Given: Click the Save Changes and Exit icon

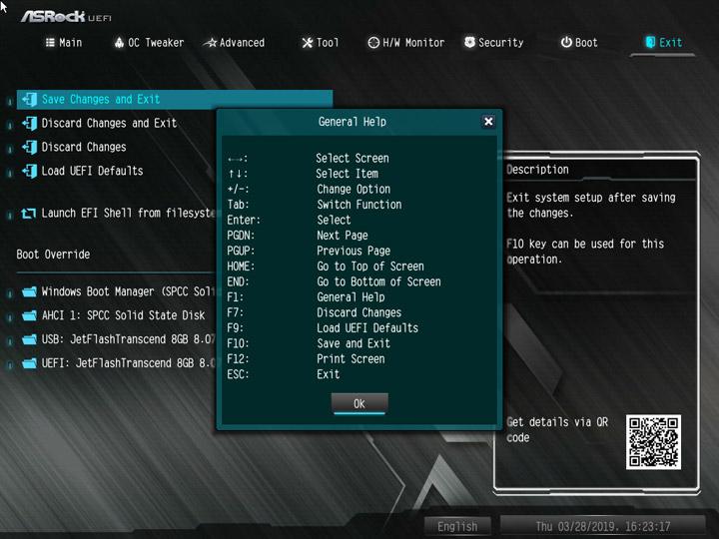Looking at the screenshot, I should point(29,99).
